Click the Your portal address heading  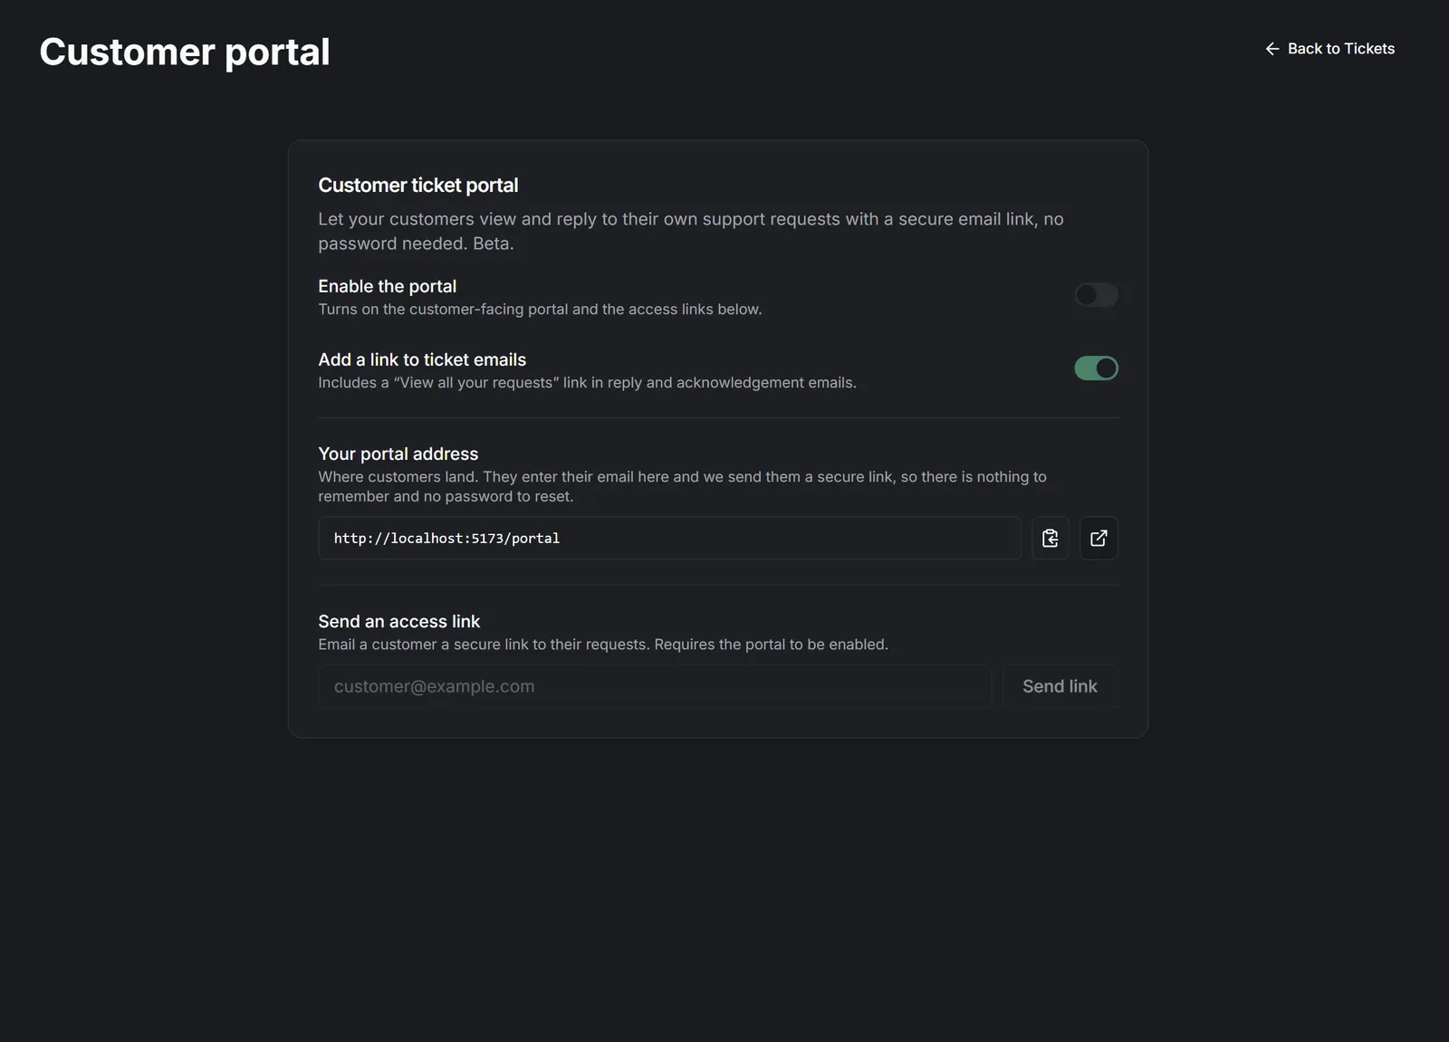(x=398, y=454)
